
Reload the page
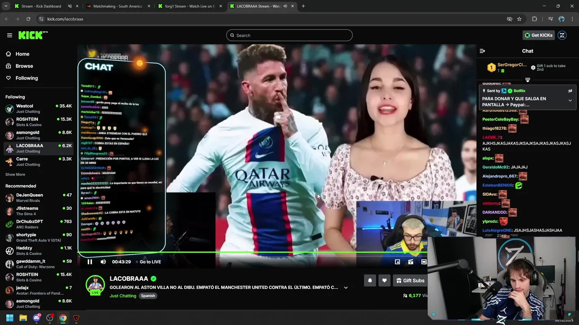click(x=28, y=19)
